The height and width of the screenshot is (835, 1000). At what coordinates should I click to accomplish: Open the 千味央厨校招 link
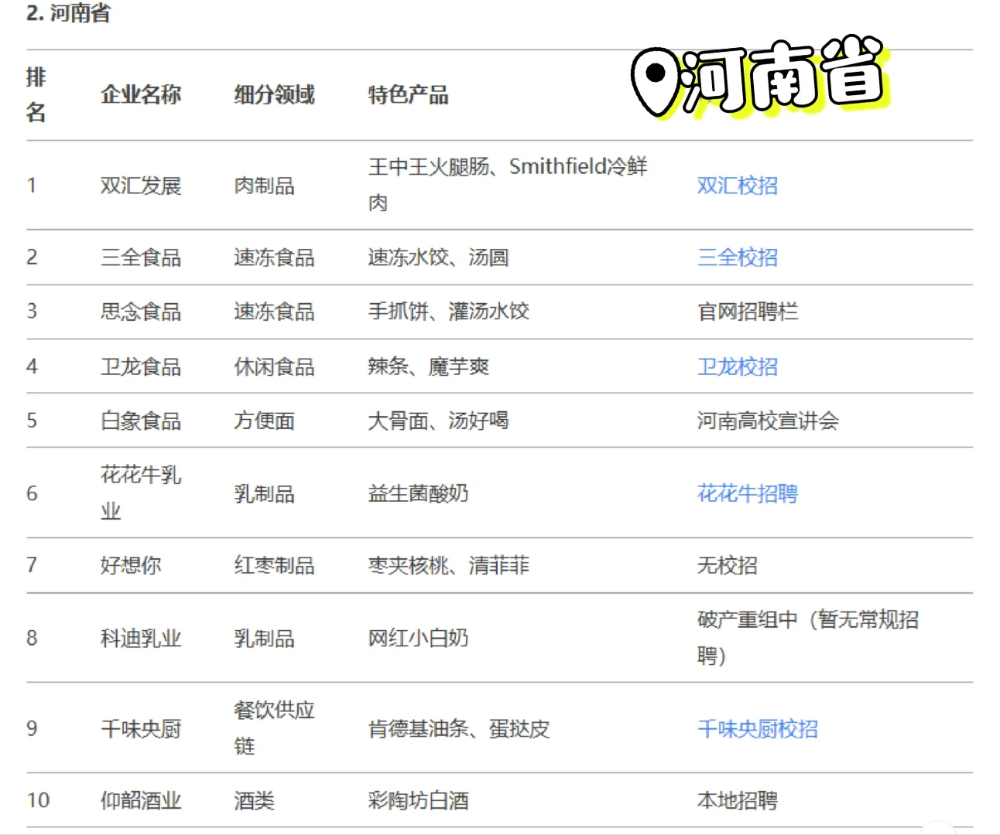pos(757,728)
